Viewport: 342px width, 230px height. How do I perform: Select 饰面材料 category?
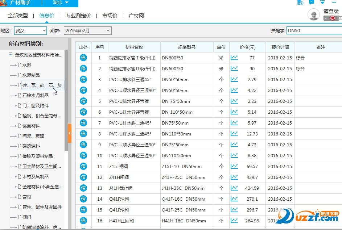pyautogui.click(x=31, y=126)
